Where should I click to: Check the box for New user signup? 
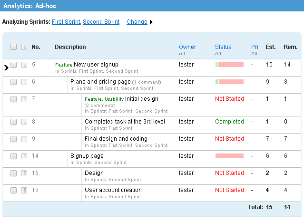click(14, 65)
